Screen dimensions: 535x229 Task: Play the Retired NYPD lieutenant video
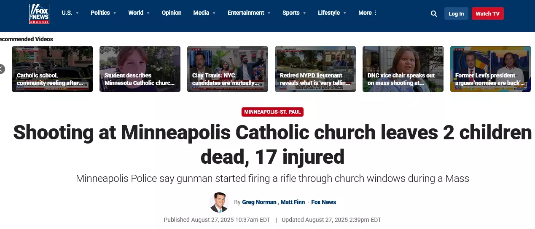coord(315,69)
